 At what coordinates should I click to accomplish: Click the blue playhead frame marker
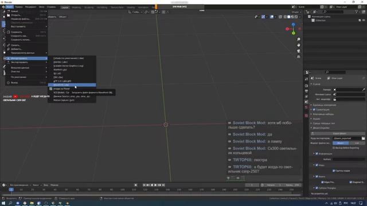(11, 189)
